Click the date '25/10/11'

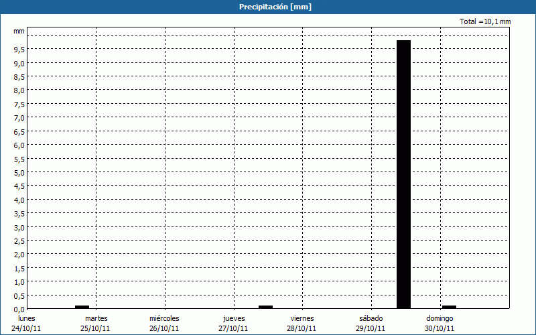[95, 328]
